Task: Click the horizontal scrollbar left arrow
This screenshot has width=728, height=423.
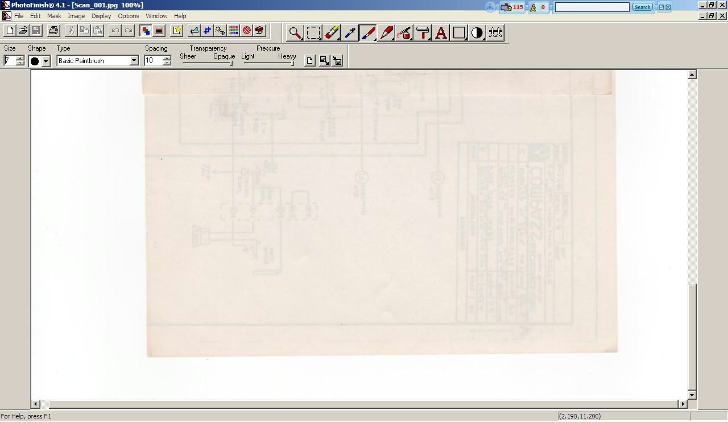Action: (x=35, y=404)
